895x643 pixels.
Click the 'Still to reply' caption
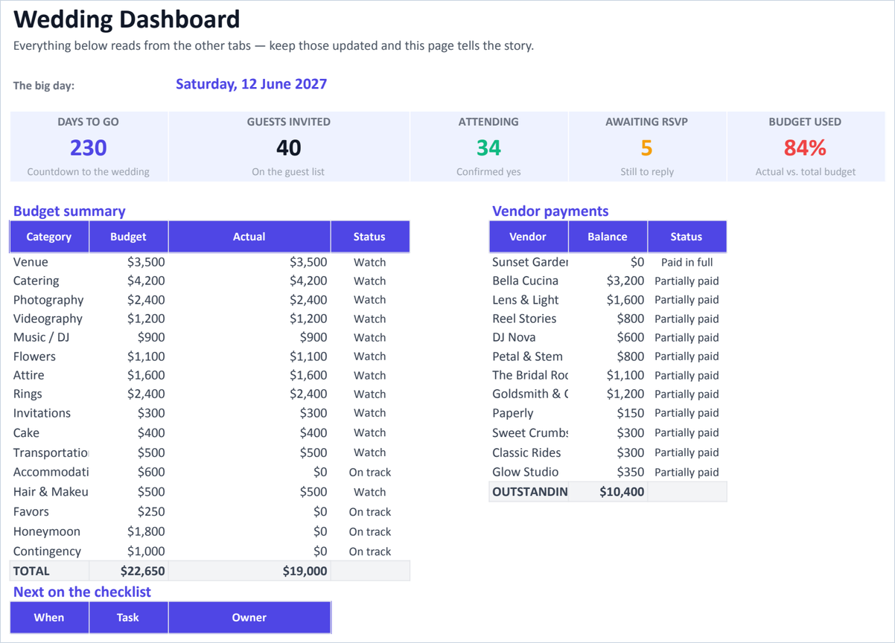click(x=647, y=172)
